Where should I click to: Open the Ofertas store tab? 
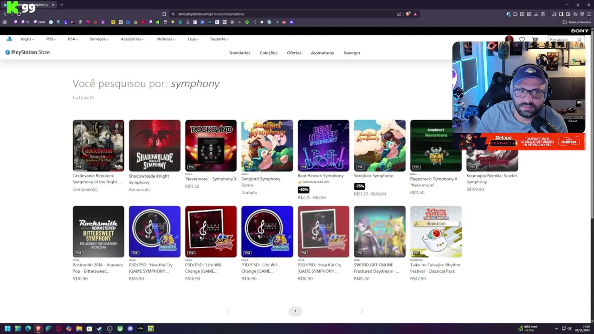point(294,53)
